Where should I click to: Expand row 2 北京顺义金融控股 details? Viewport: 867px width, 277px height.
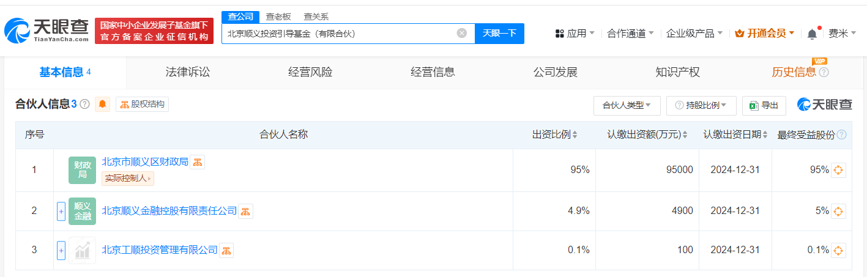click(61, 212)
